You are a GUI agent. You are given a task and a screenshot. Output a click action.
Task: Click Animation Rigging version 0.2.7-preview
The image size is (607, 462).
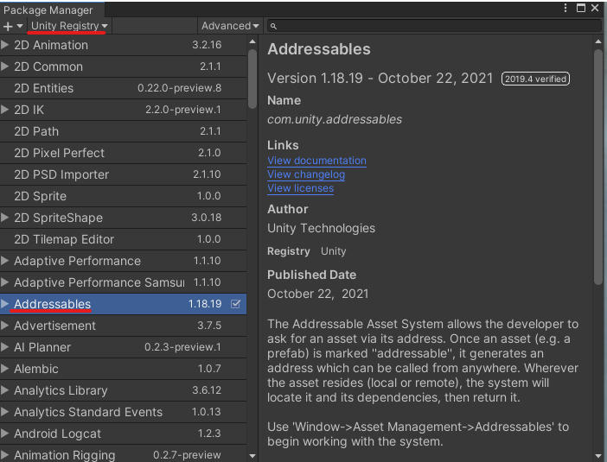pyautogui.click(x=187, y=455)
